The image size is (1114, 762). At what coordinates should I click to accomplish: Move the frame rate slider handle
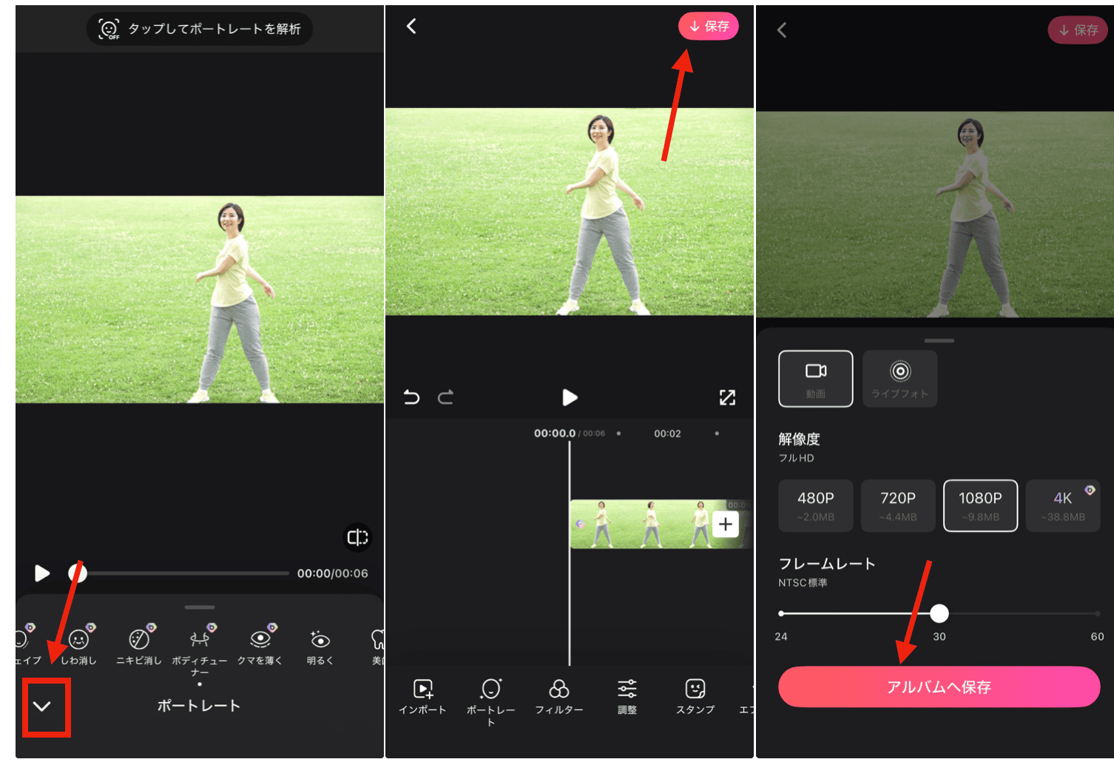(939, 613)
